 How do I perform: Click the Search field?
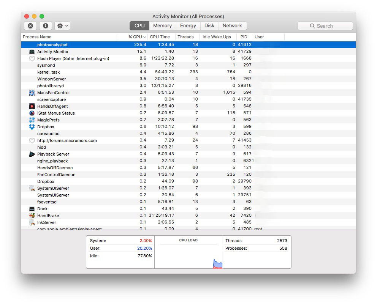(325, 26)
